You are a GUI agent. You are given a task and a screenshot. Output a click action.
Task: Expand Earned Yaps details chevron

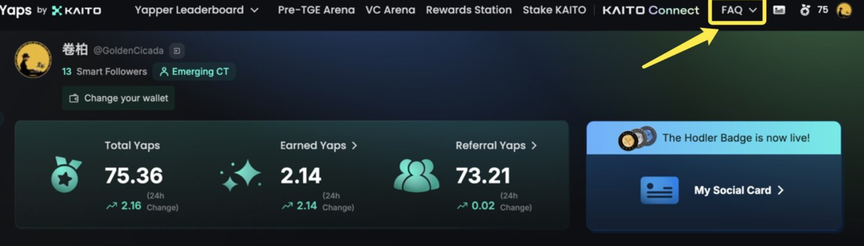point(355,146)
